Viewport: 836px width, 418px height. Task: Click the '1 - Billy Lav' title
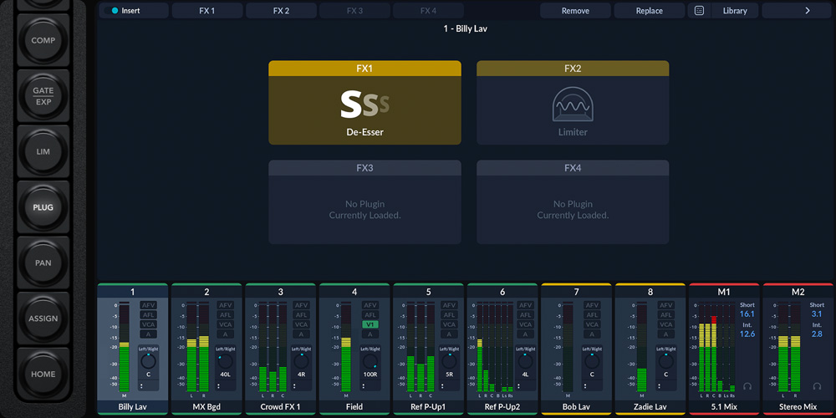pyautogui.click(x=466, y=28)
